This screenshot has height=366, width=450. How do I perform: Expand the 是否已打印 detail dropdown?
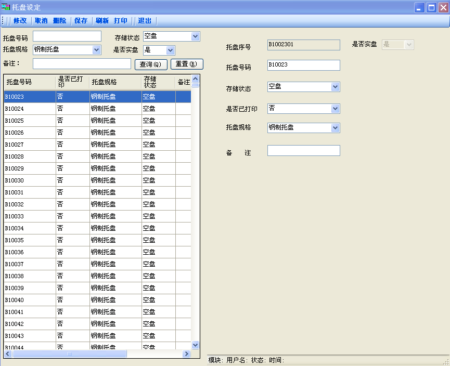335,109
